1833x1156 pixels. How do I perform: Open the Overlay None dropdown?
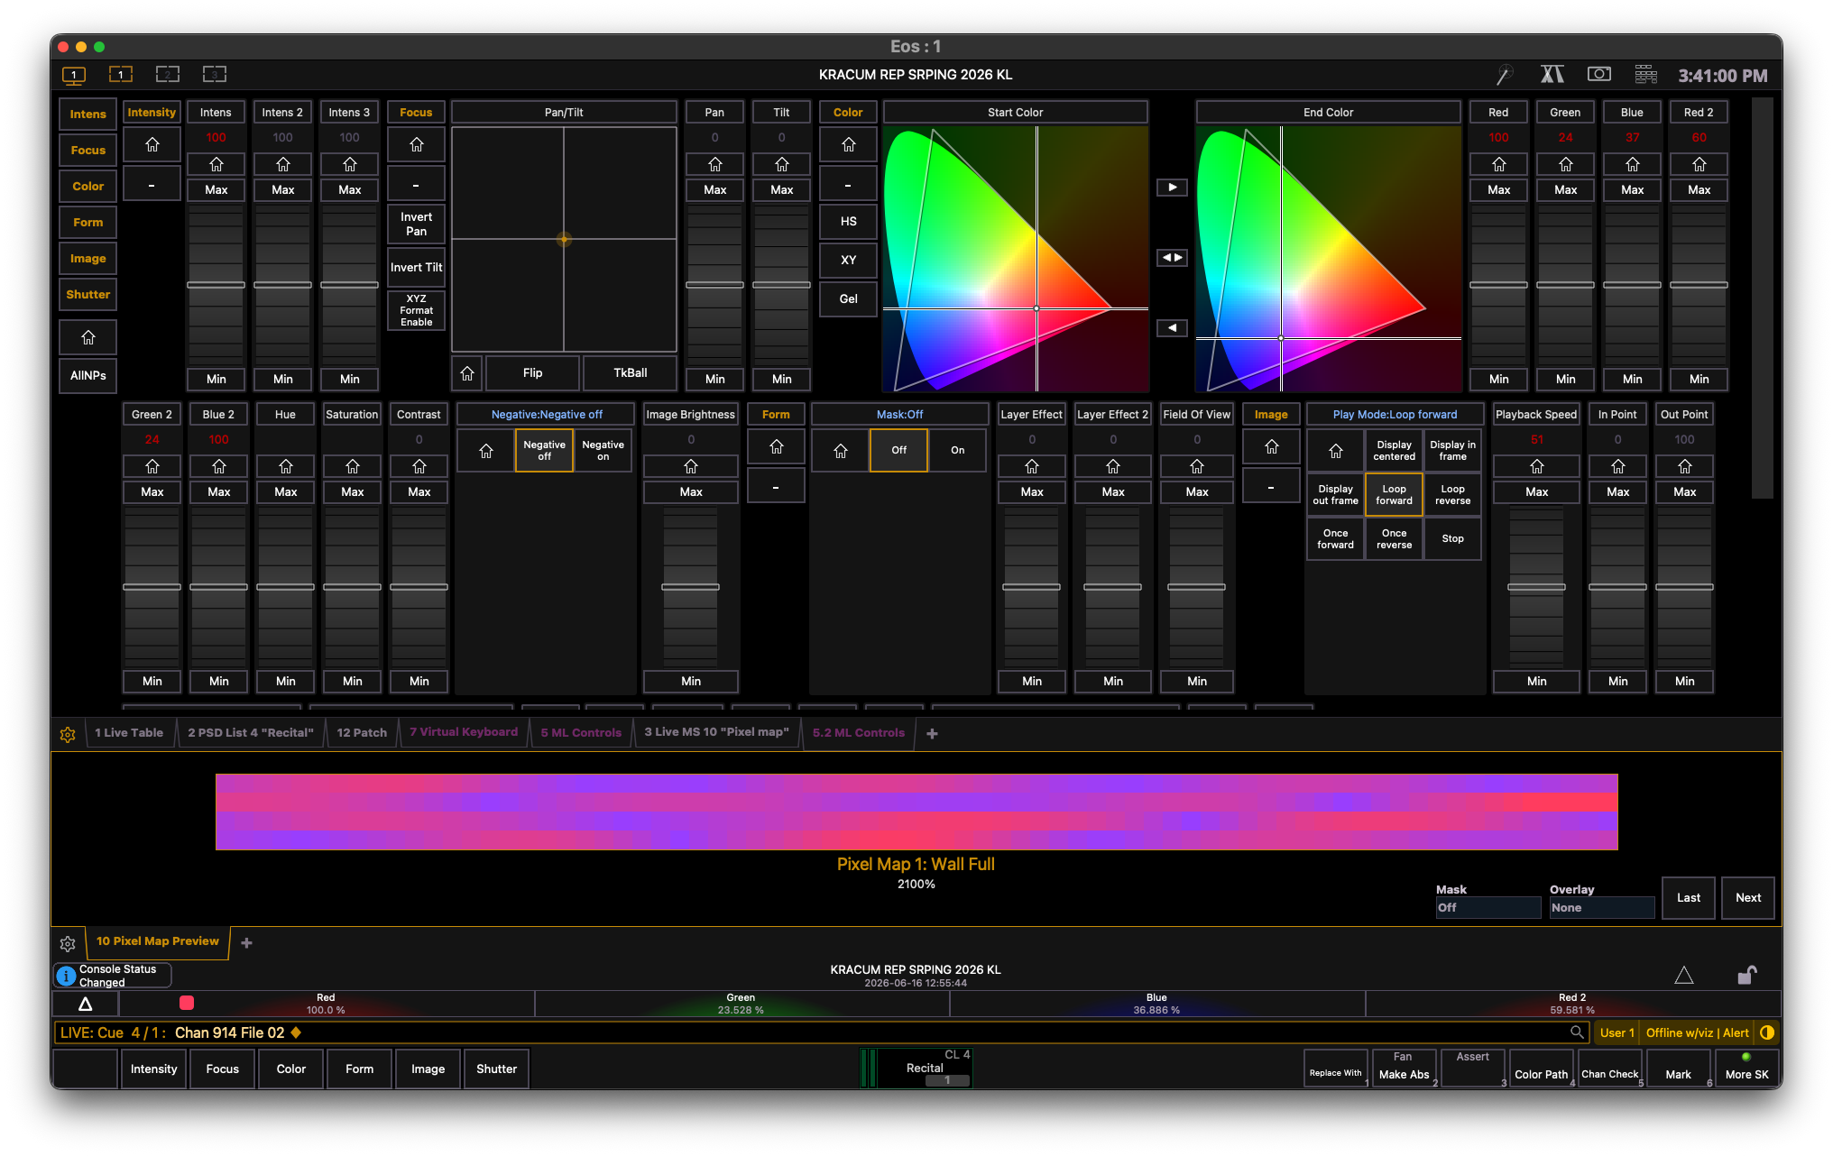click(1601, 907)
